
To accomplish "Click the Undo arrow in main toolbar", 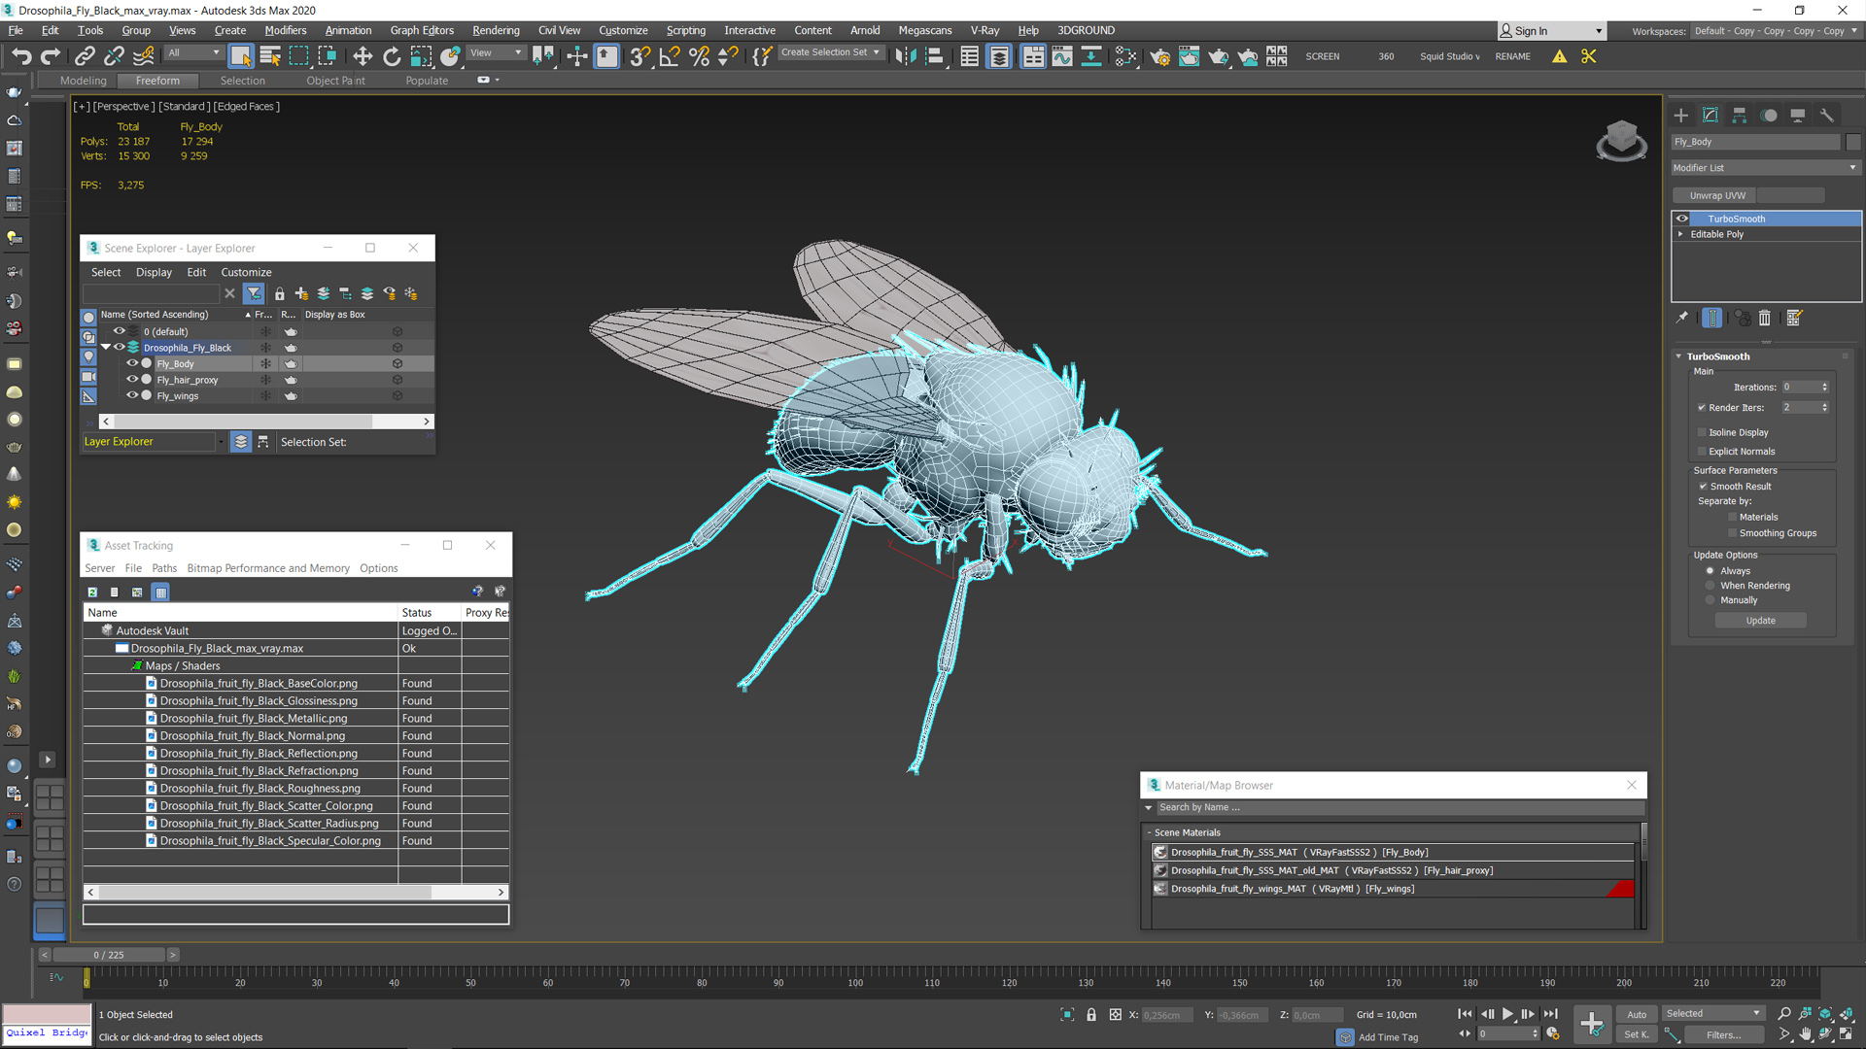I will [21, 56].
